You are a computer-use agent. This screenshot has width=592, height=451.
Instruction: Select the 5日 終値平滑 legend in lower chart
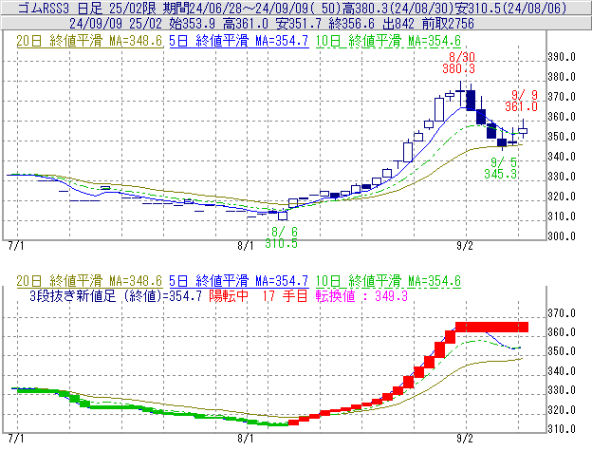click(x=239, y=281)
